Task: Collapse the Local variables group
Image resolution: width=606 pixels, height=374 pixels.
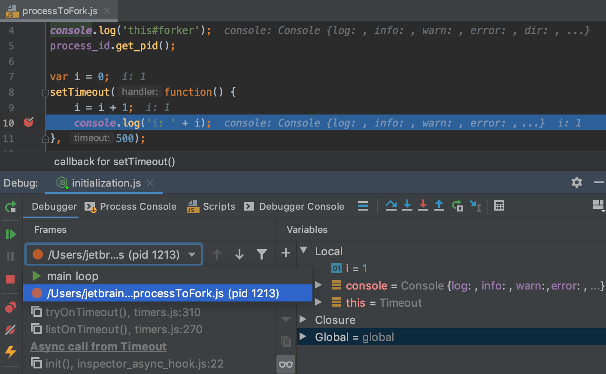Action: tap(304, 251)
